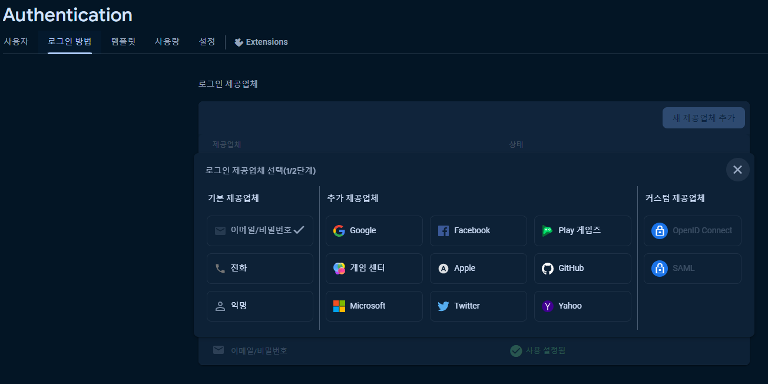The width and height of the screenshot is (768, 384).
Task: Click the green check icon beside 사용 설정됨
Action: tap(516, 351)
